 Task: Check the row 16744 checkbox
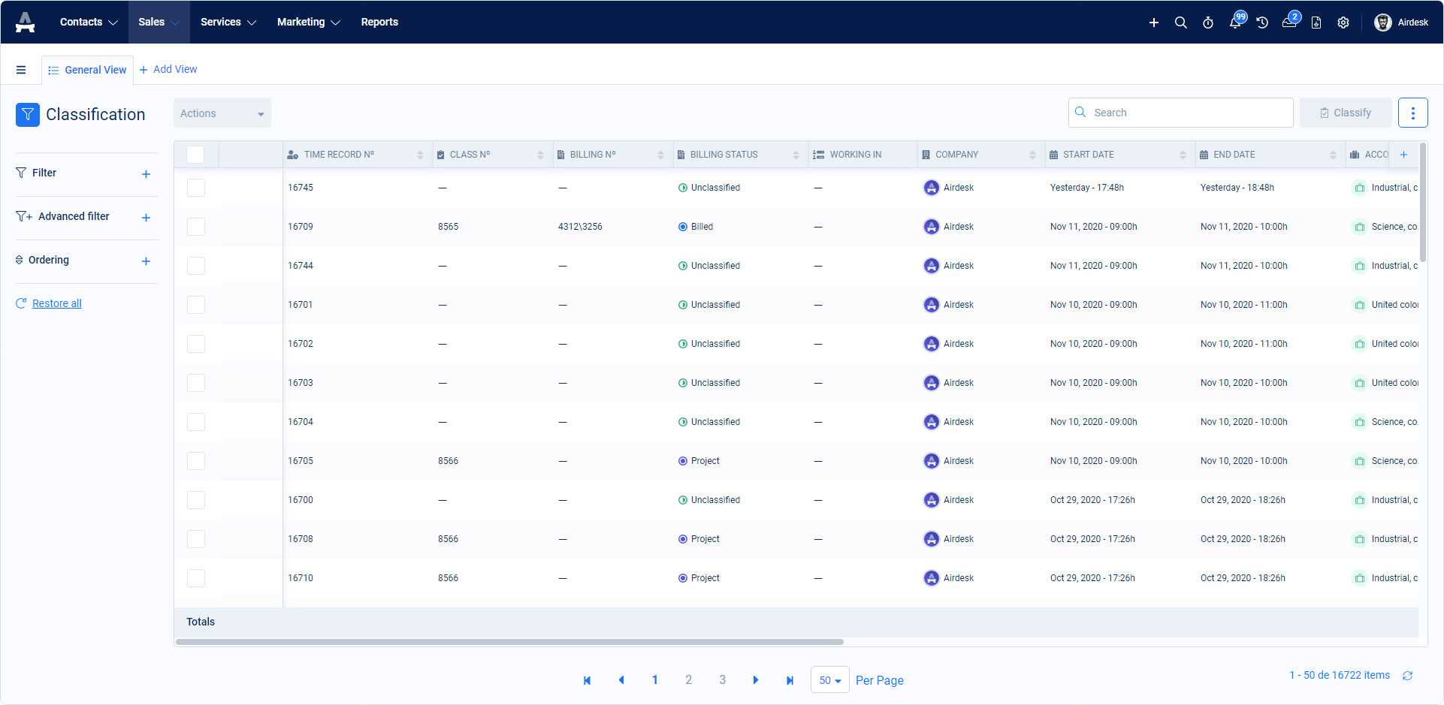coord(196,266)
